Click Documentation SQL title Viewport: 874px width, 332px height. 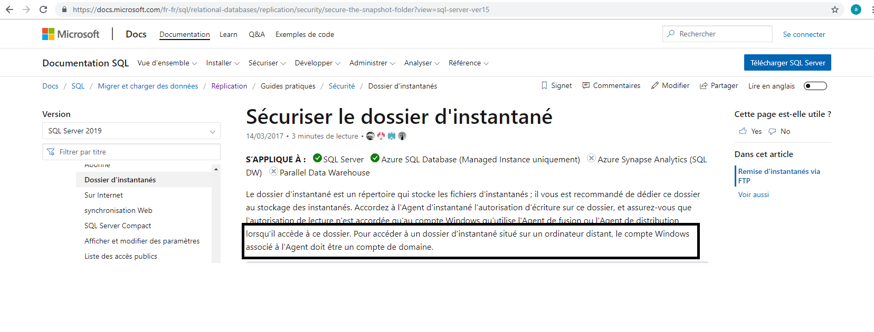(85, 63)
